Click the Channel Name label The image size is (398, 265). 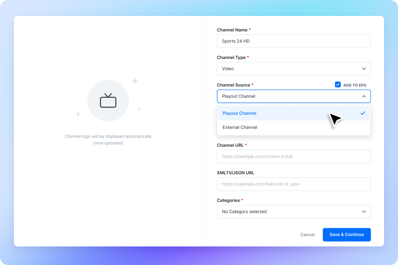pos(232,30)
